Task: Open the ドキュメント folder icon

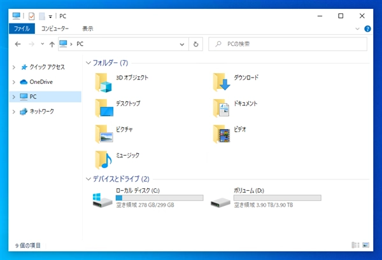Action: (x=221, y=108)
